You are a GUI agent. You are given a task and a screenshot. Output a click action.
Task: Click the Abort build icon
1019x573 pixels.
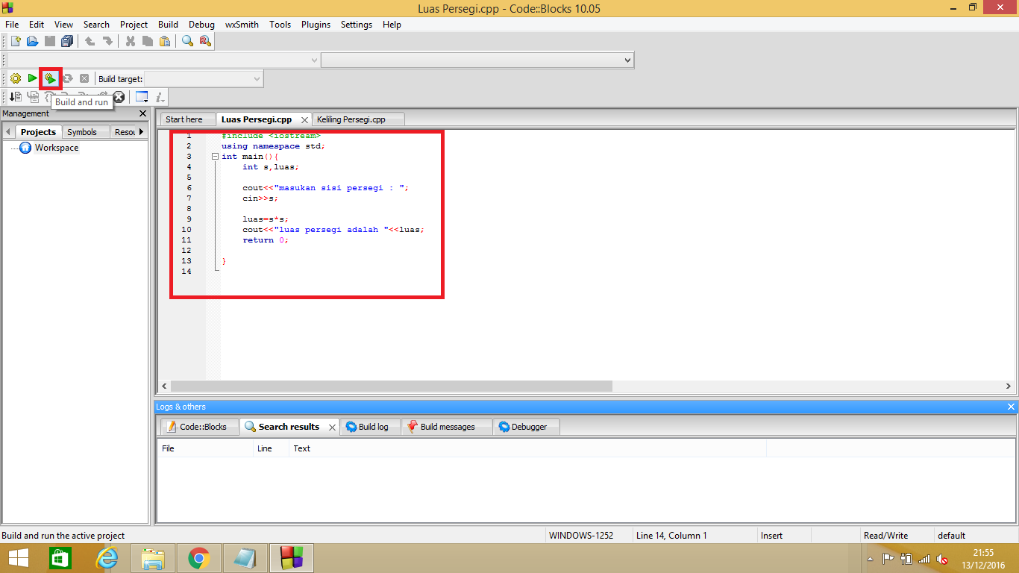point(83,78)
